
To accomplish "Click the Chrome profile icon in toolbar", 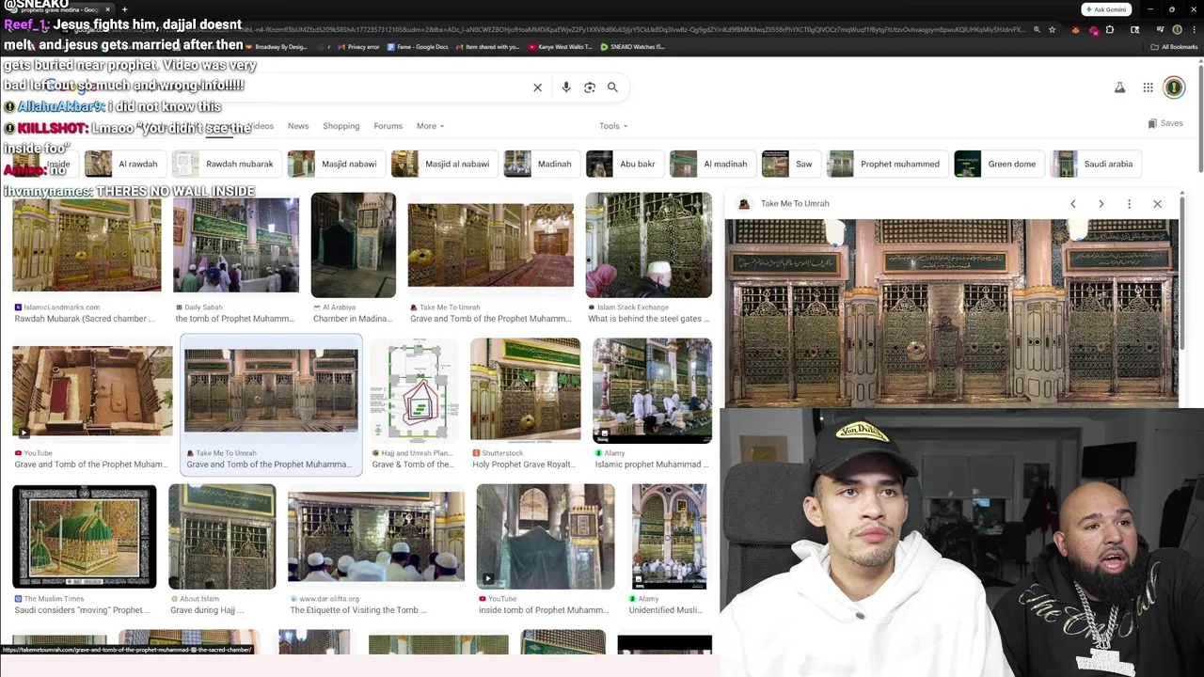I will 1177,30.
